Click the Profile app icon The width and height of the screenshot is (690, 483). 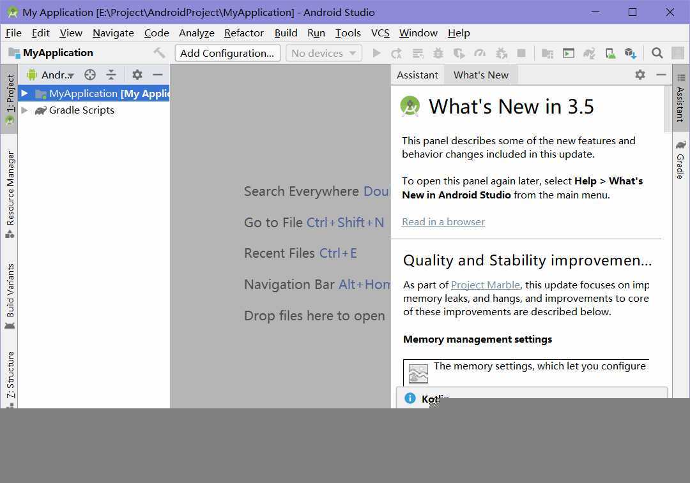[480, 53]
